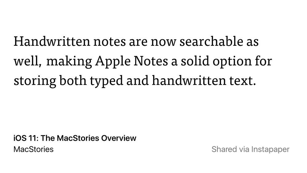This screenshot has width=307, height=173.
Task: Click the word Handwritten starting the quote
Action: coord(52,41)
